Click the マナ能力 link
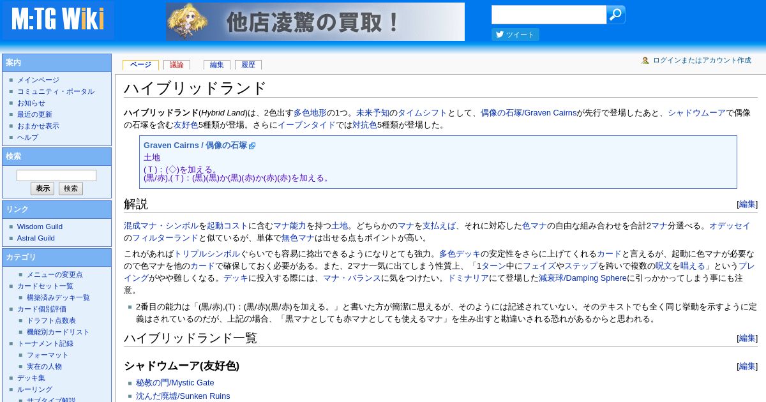Image resolution: width=766 pixels, height=402 pixels. [x=290, y=226]
